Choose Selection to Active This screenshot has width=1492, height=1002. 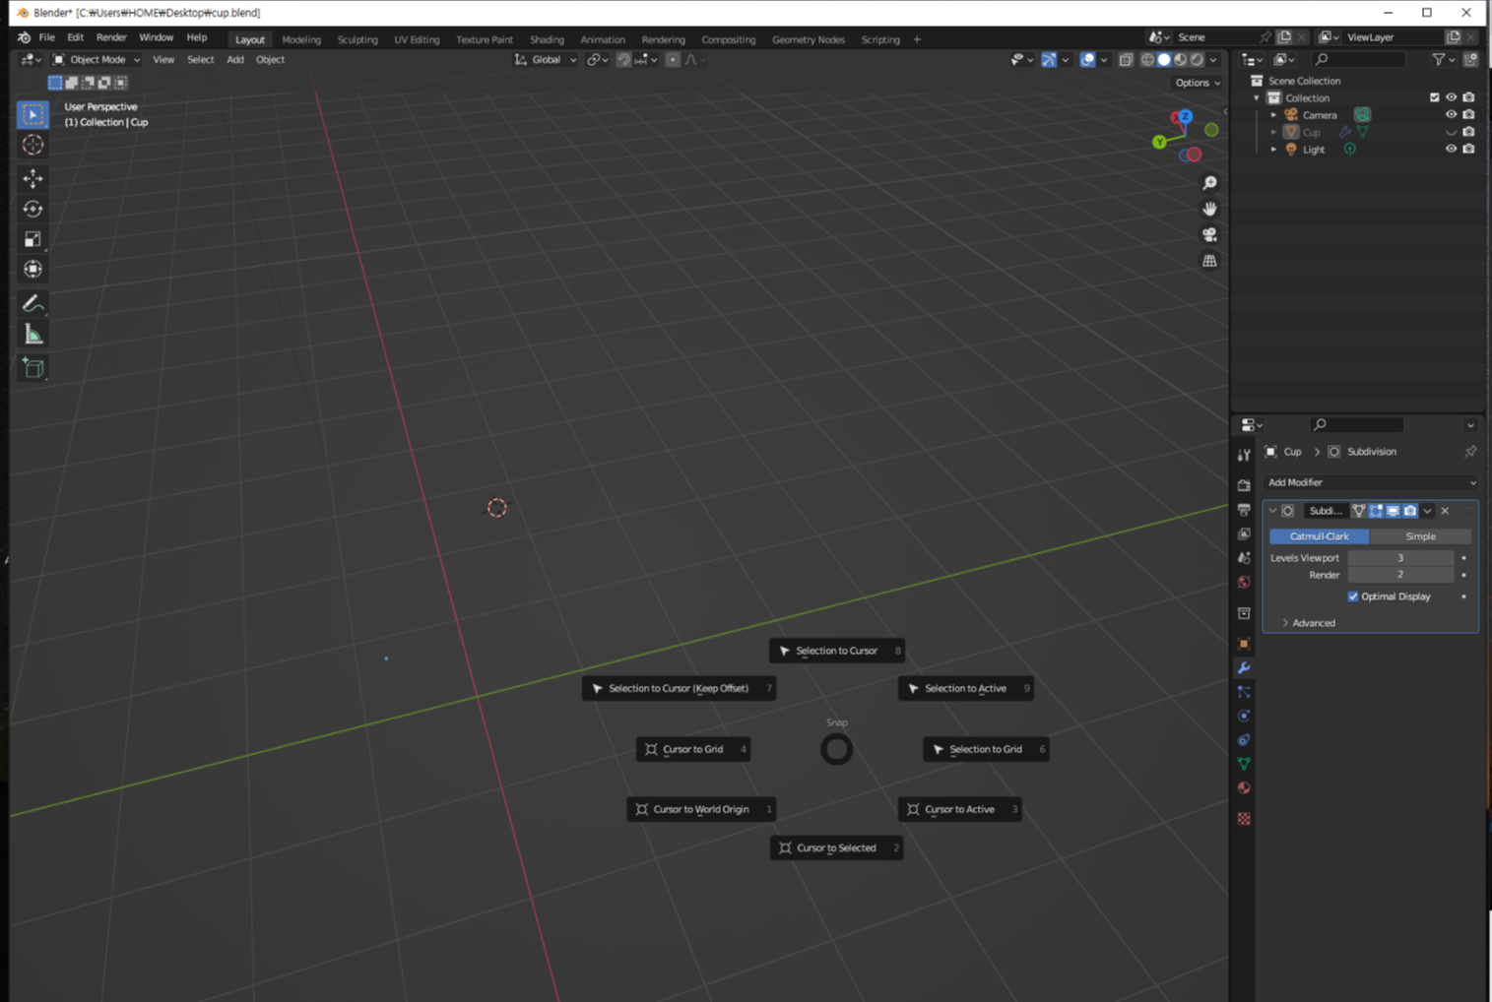(965, 688)
